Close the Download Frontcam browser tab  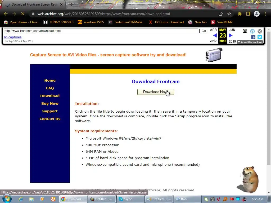(x=61, y=4)
